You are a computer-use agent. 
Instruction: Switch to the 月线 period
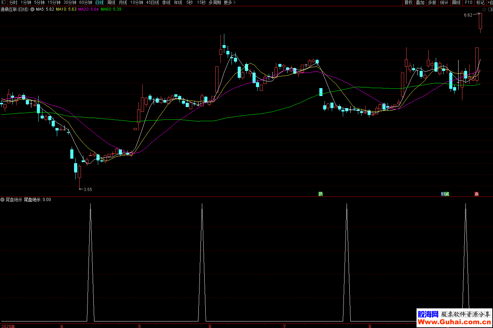tap(123, 2)
